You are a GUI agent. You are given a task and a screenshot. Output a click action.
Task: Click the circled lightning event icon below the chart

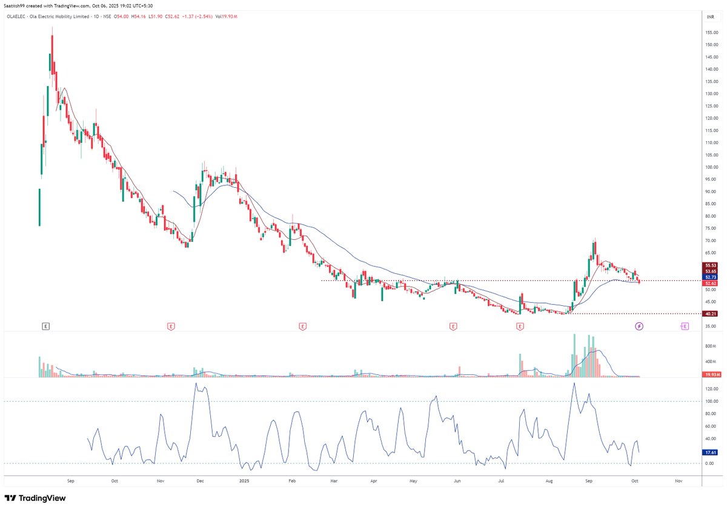click(639, 326)
